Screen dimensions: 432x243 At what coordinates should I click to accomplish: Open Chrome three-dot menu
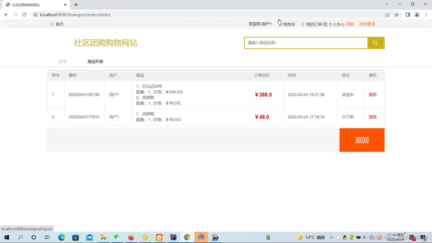point(426,15)
